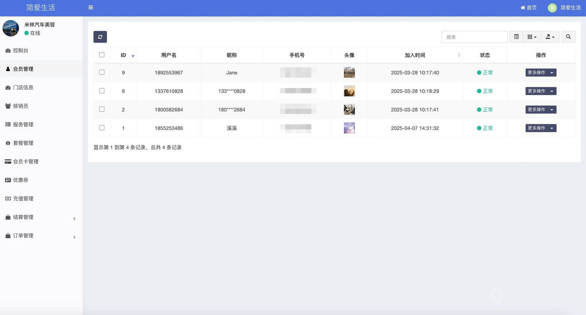Check the row checkbox for user Jane

[102, 72]
